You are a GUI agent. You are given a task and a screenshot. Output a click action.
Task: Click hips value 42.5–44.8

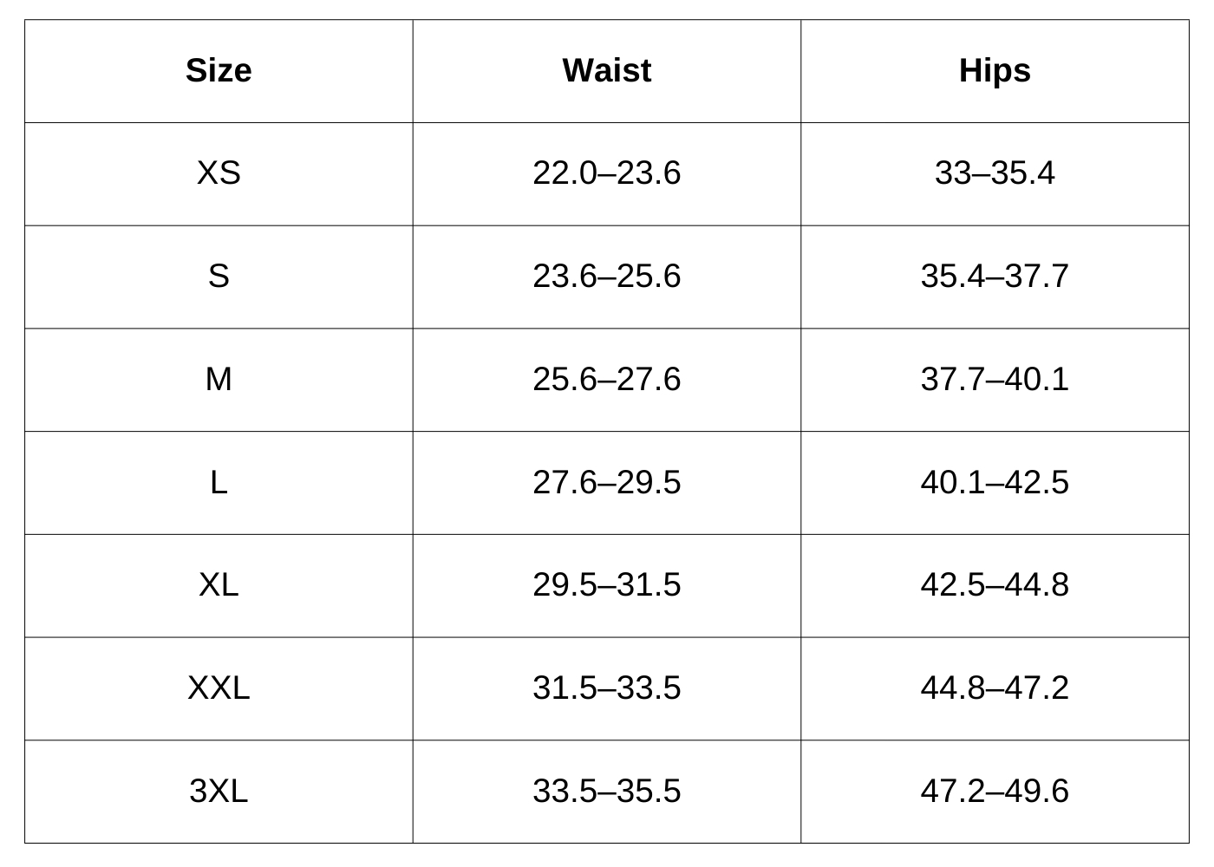(995, 585)
